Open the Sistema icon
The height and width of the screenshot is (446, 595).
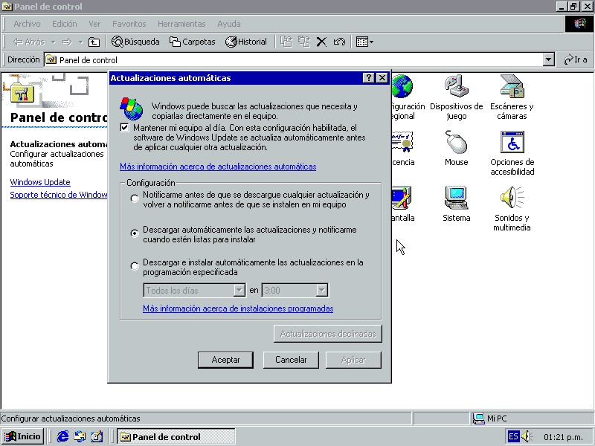(x=456, y=204)
